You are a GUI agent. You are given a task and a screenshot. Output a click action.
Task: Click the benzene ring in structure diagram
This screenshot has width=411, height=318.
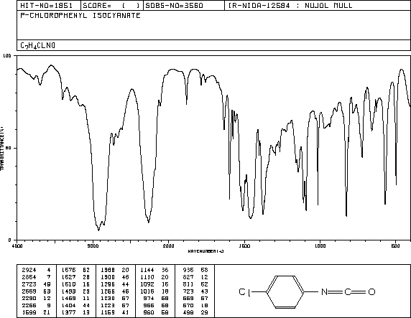[x=285, y=291]
